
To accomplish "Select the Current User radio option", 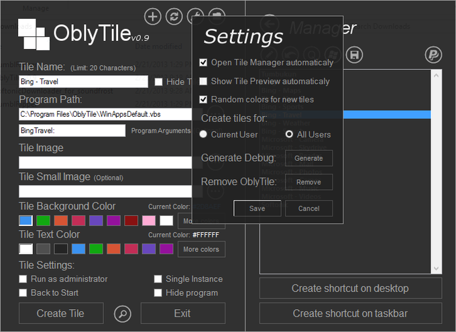I will tap(203, 134).
